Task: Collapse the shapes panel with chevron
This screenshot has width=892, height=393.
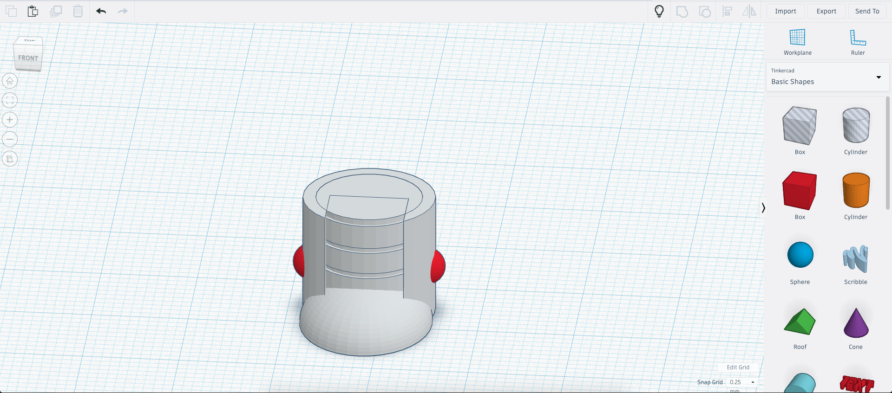Action: click(x=763, y=207)
